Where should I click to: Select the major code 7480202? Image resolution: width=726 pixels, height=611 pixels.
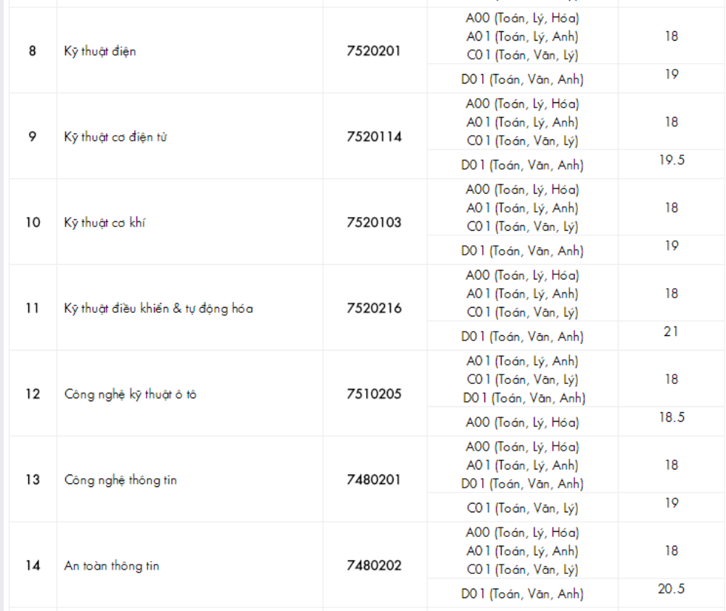coord(374,566)
